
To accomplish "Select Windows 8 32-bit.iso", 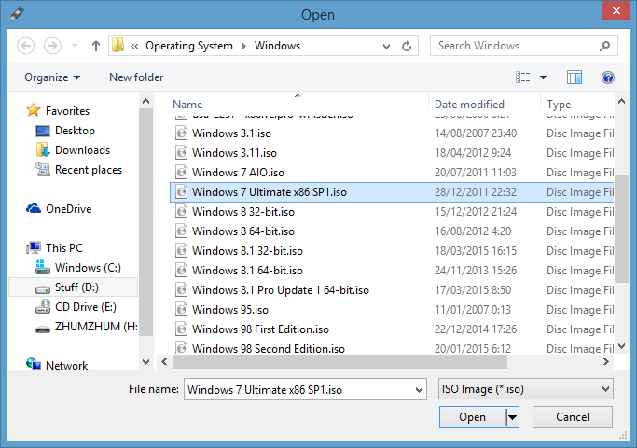I will pyautogui.click(x=243, y=211).
